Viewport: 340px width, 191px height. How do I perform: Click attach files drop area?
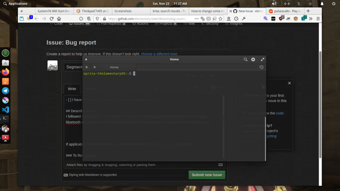[144, 165]
